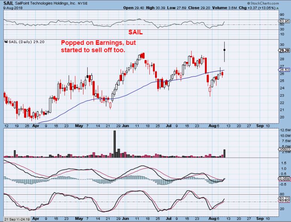
Task: Click the price axis label 24
Action: click(x=282, y=88)
